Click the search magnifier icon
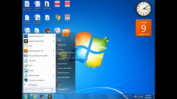This screenshot has height=99, width=177. [x=52, y=90]
